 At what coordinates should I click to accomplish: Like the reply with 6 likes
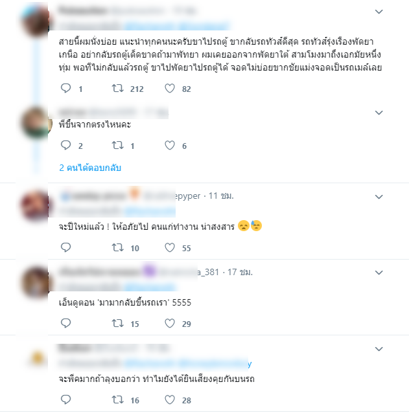[x=170, y=145]
